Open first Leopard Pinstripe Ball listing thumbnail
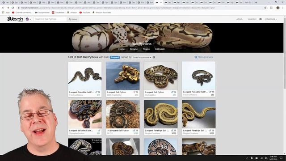This screenshot has width=286, height=161. tap(161, 114)
